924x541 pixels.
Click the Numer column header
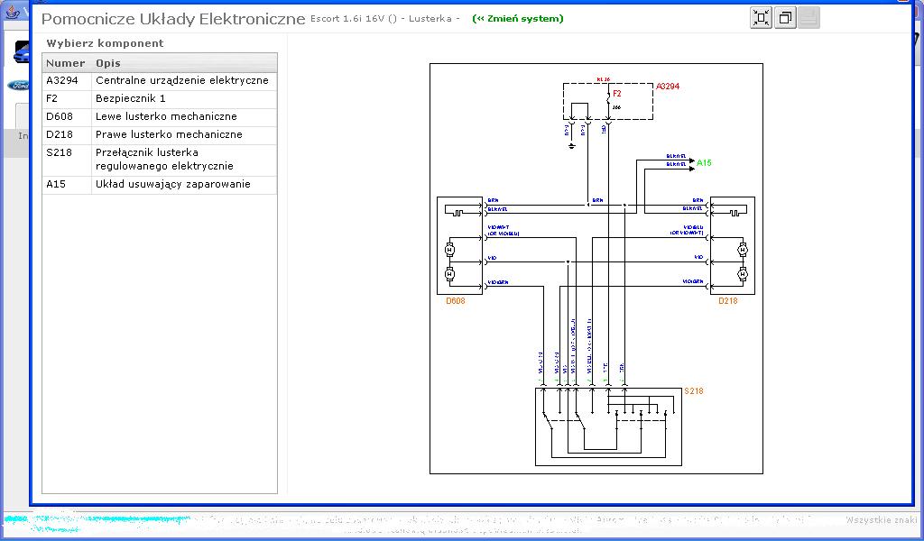pyautogui.click(x=66, y=63)
